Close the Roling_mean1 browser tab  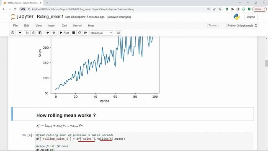point(41,3)
